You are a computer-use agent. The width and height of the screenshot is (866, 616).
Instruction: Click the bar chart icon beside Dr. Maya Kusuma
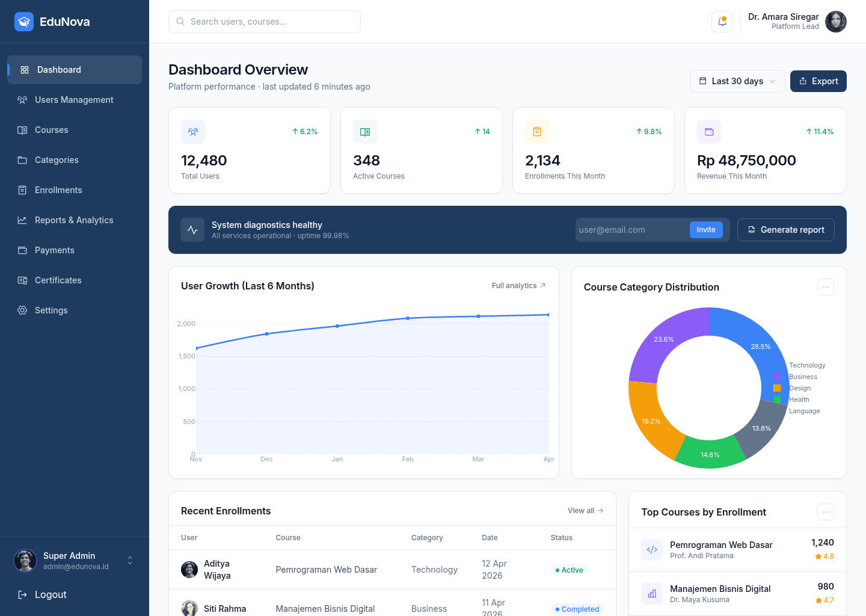(x=652, y=594)
